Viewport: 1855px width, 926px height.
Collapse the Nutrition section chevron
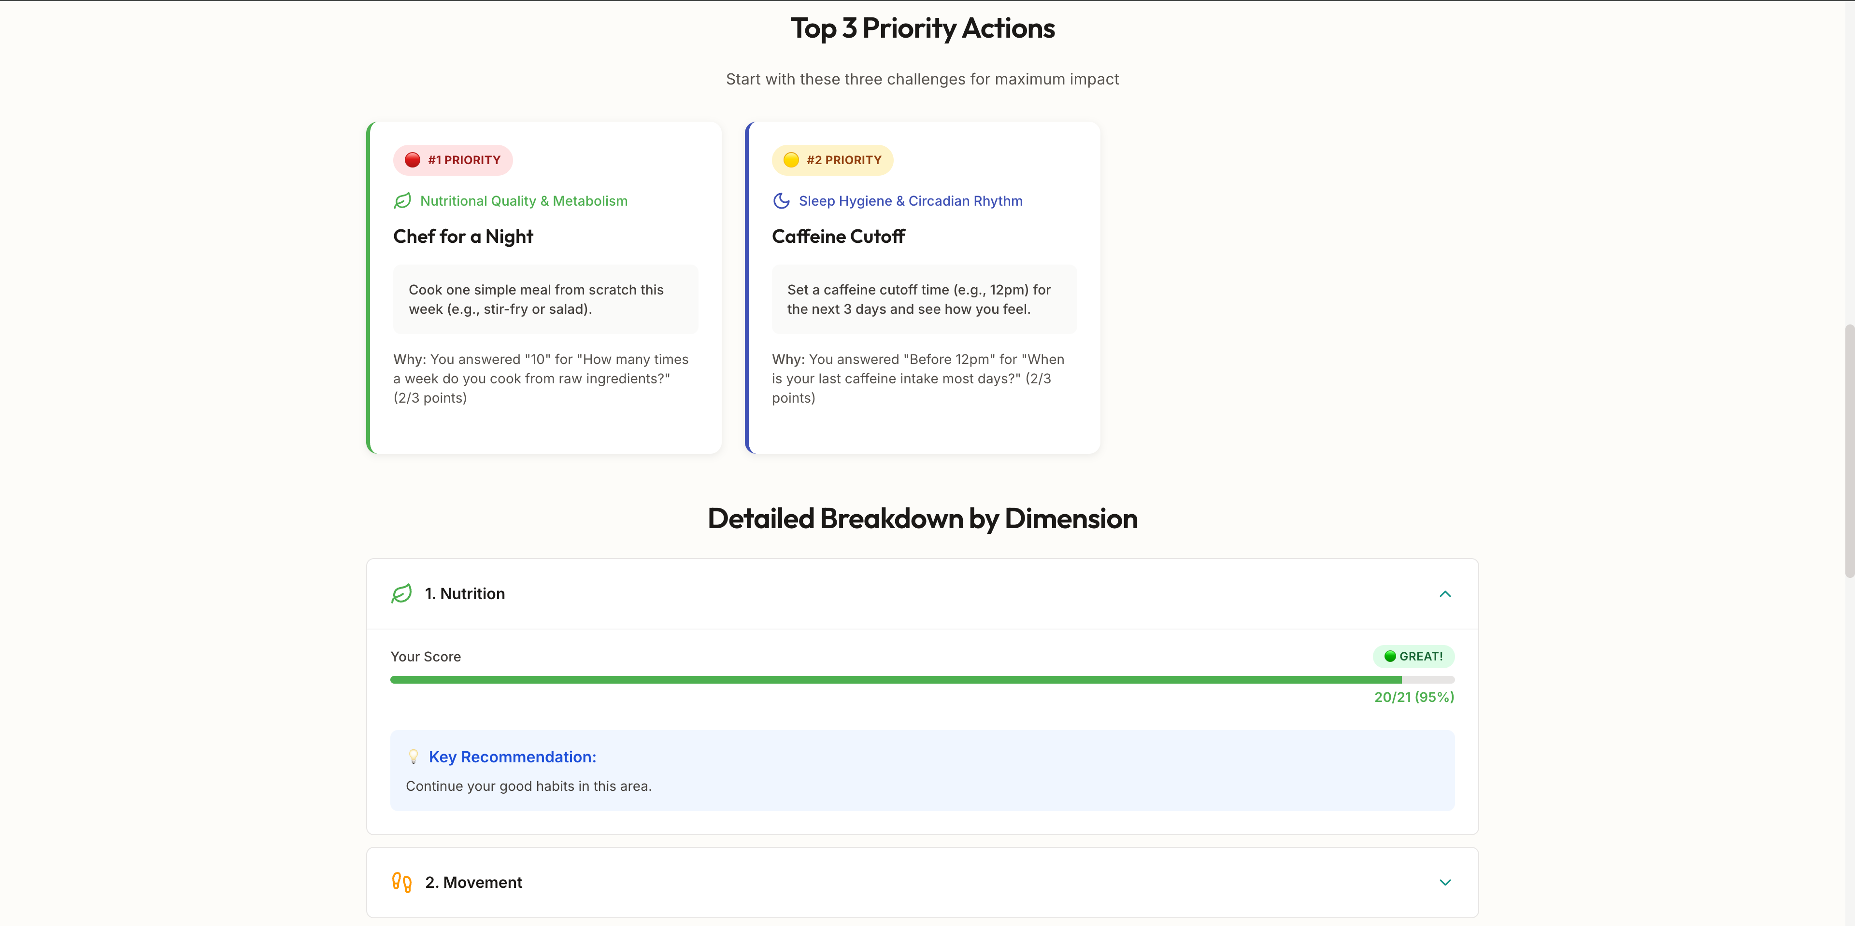coord(1444,593)
